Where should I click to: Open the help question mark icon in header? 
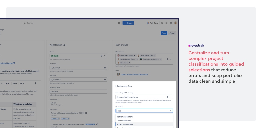pos(166,23)
